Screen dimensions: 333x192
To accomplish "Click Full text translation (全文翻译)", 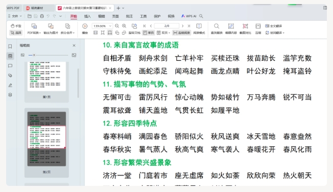I will tap(273, 26).
